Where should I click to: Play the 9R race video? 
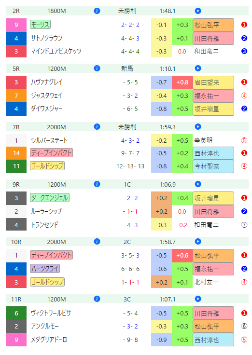click(x=198, y=184)
